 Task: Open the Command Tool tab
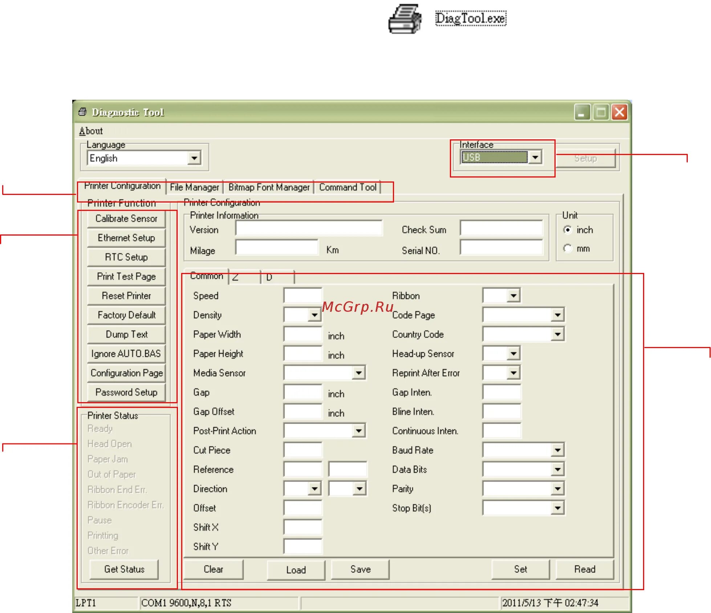tap(348, 187)
